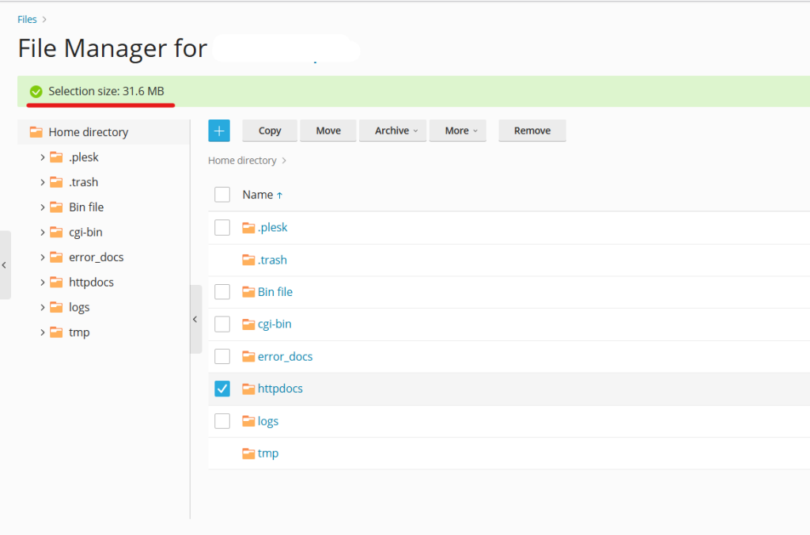The width and height of the screenshot is (810, 535).
Task: Check the Bin file row checkbox
Action: [222, 292]
